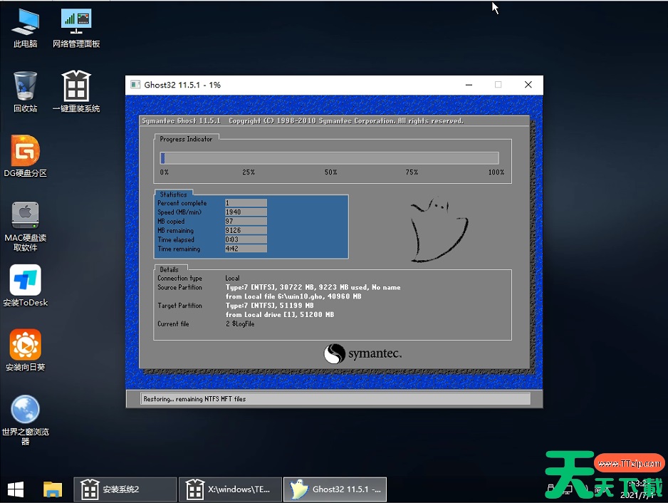Launch 一键重装系统 from the desktop
Image resolution: width=668 pixels, height=503 pixels.
(x=75, y=91)
